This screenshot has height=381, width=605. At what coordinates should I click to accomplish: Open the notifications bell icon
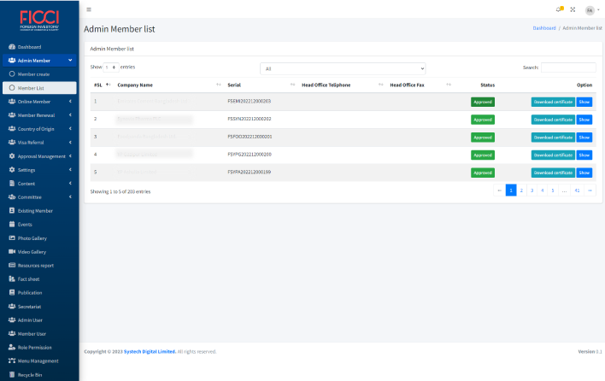(x=559, y=9)
